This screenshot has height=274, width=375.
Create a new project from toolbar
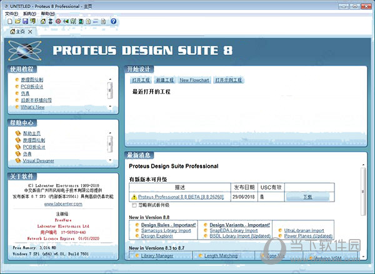tap(10, 21)
